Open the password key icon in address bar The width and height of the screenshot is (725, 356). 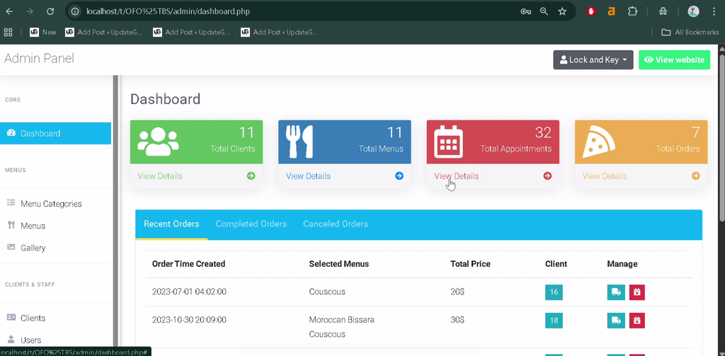tap(526, 11)
